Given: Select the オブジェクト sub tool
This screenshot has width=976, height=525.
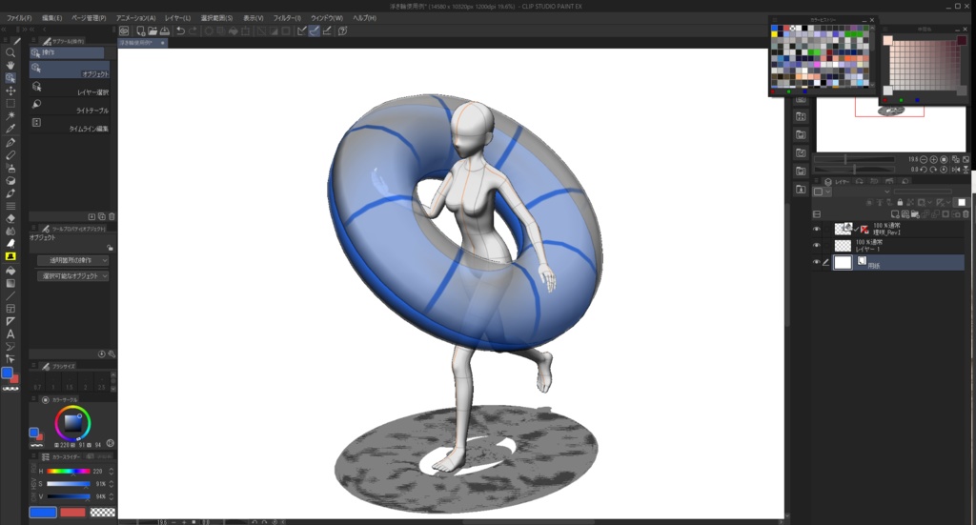Looking at the screenshot, I should click(70, 70).
